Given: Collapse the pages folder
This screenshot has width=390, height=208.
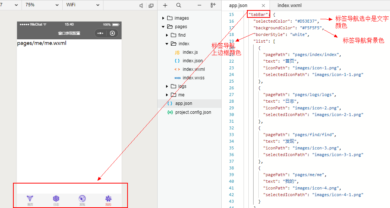Looking at the screenshot, I should [x=163, y=27].
